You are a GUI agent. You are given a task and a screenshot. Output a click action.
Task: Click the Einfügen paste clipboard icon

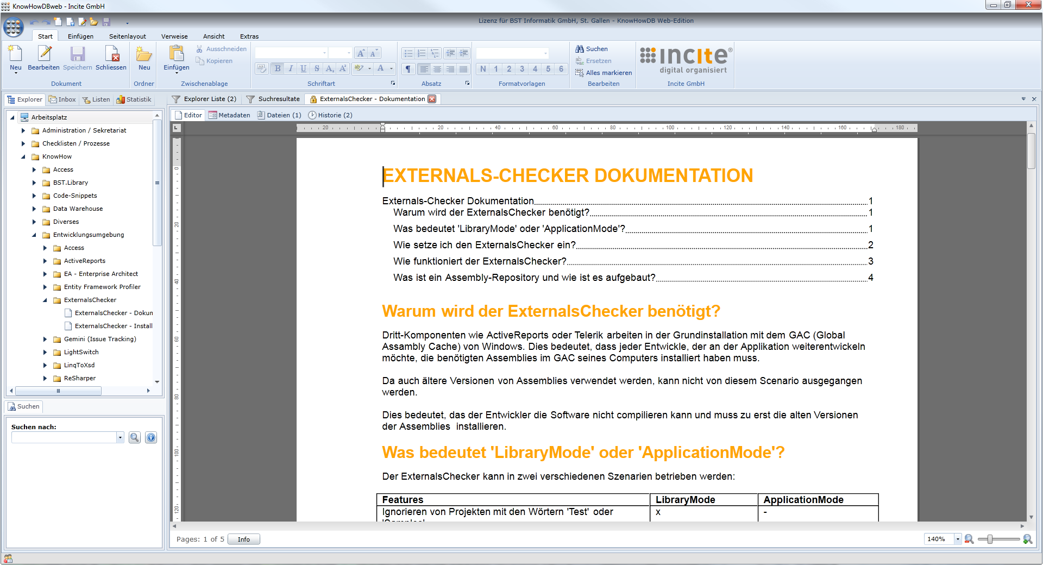click(x=177, y=59)
